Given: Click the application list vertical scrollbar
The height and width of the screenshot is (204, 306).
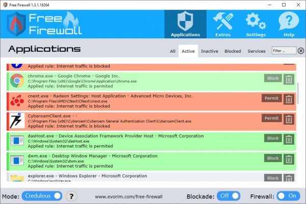Looking at the screenshot, I should [298, 93].
